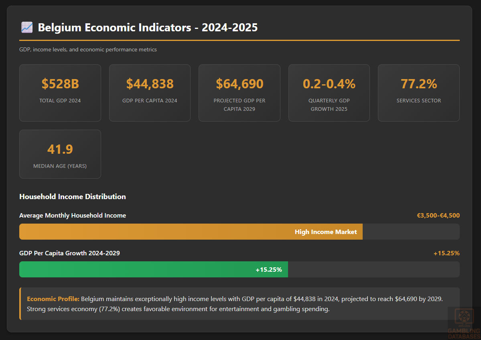The height and width of the screenshot is (340, 481).
Task: Click the Household Income Distribution heading
Action: 73,196
